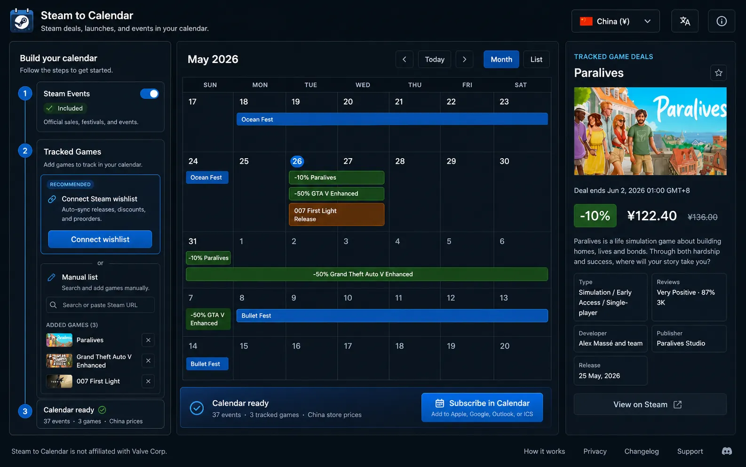Screen dimensions: 746x467
Task: Toggle the Steam Events switch
Action: point(150,94)
